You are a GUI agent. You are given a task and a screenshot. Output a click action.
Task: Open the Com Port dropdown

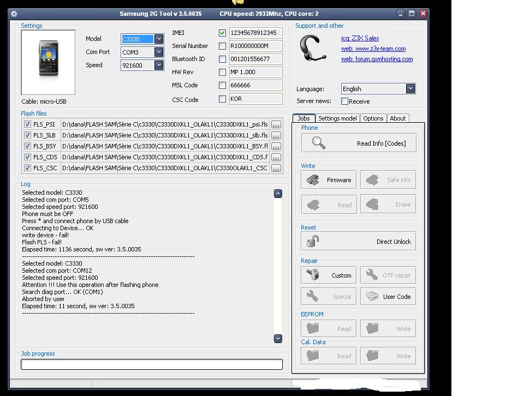[159, 52]
